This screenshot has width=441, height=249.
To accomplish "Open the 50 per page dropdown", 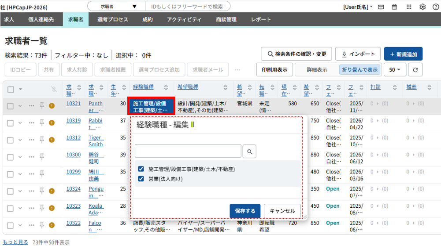I will coord(395,69).
